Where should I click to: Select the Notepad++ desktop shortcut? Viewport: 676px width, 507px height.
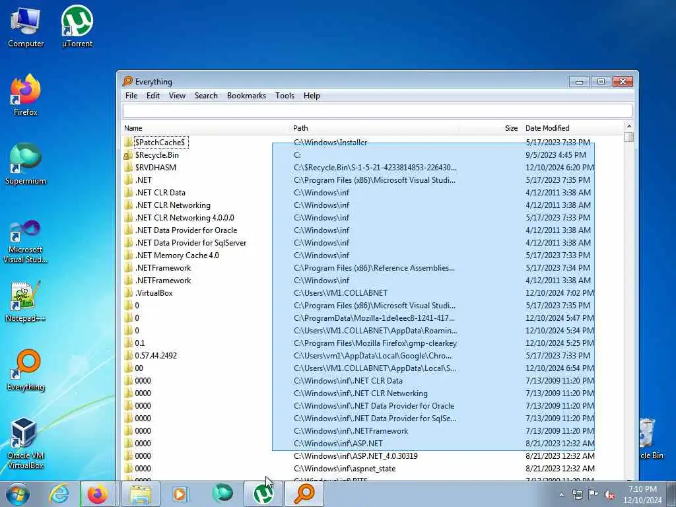[26, 302]
